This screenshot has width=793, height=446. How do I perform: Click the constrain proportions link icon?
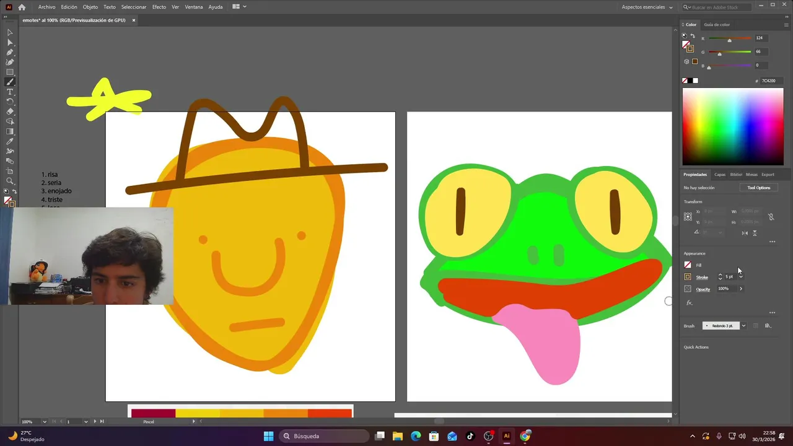point(771,217)
